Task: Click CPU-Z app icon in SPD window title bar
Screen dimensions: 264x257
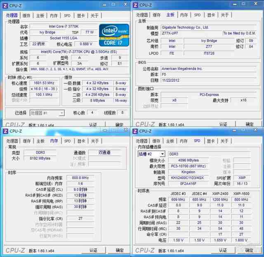Action: click(135, 131)
